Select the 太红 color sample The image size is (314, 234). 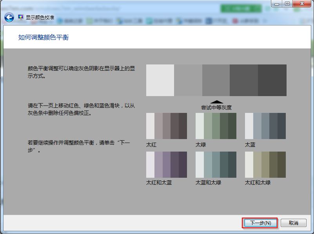[167, 125]
